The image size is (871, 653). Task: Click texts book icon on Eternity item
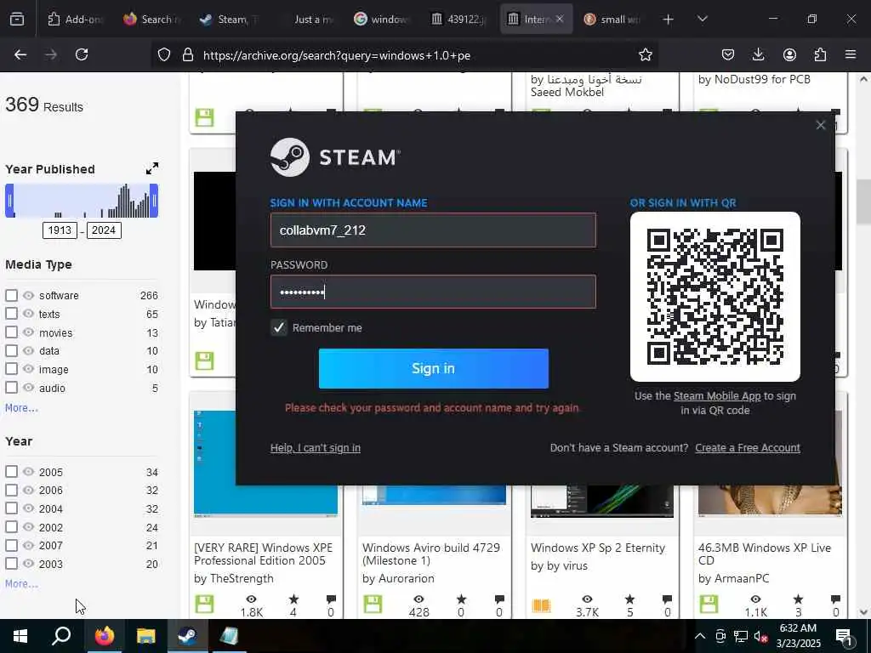[x=541, y=605]
